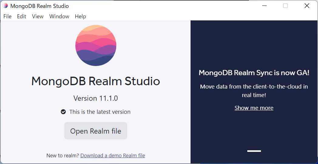Open the Help menu
Viewport: 318px width, 164px height.
[80, 16]
